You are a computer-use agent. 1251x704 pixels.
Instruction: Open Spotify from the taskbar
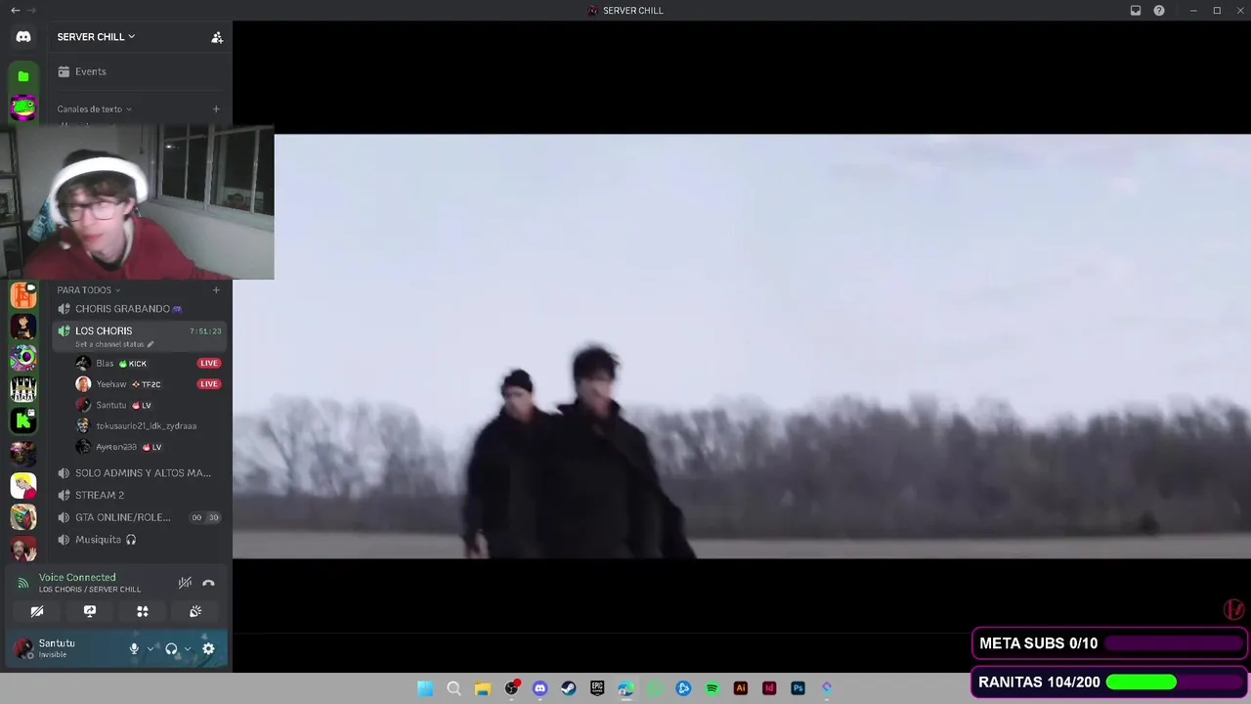712,688
